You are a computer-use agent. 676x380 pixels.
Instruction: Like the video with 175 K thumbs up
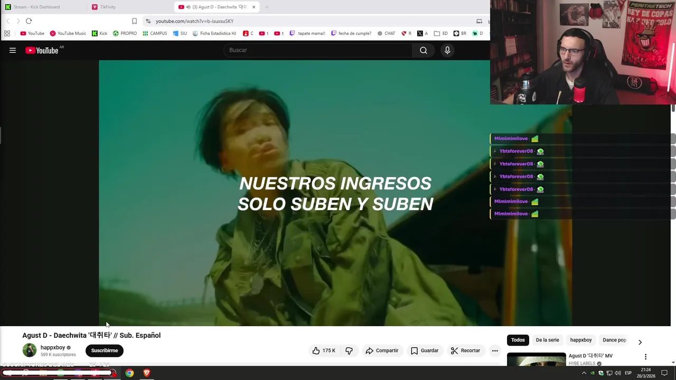click(324, 350)
